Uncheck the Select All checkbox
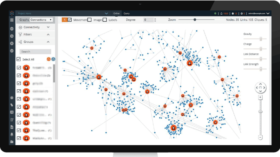 pyautogui.click(x=19, y=59)
